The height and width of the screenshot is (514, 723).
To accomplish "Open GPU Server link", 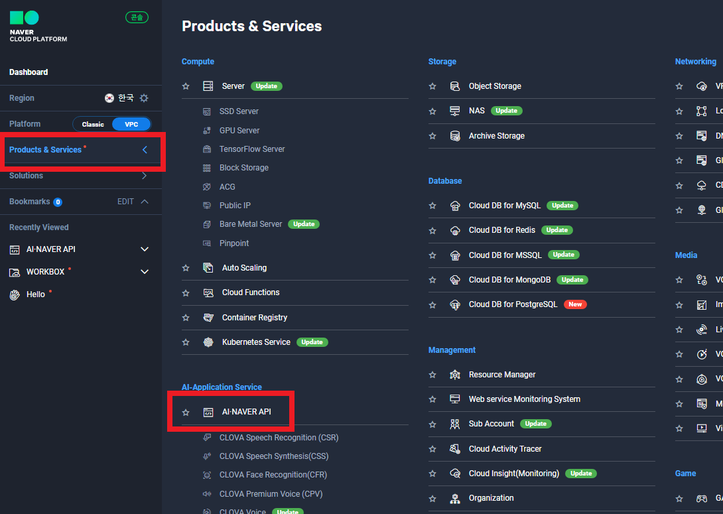I will click(239, 131).
